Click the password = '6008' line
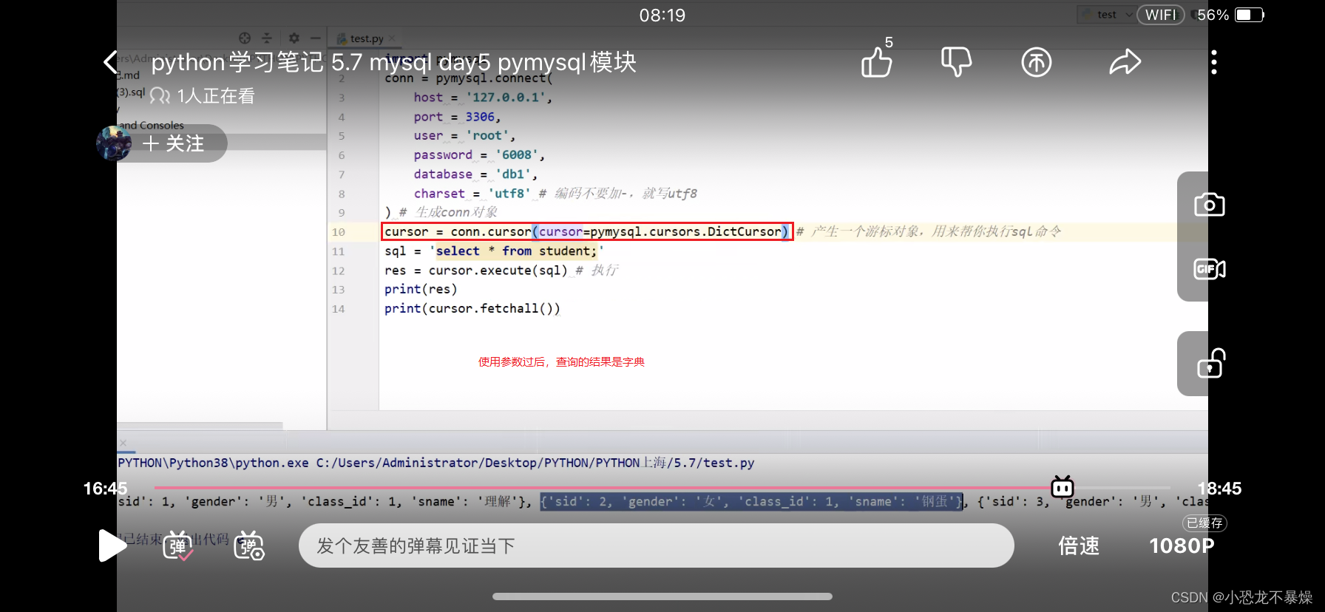Image resolution: width=1325 pixels, height=612 pixels. click(479, 155)
